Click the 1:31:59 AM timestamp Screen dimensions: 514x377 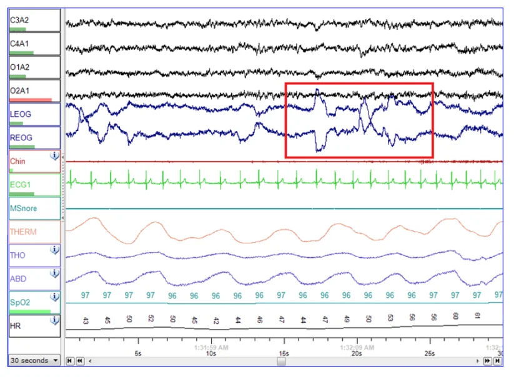[x=211, y=348]
